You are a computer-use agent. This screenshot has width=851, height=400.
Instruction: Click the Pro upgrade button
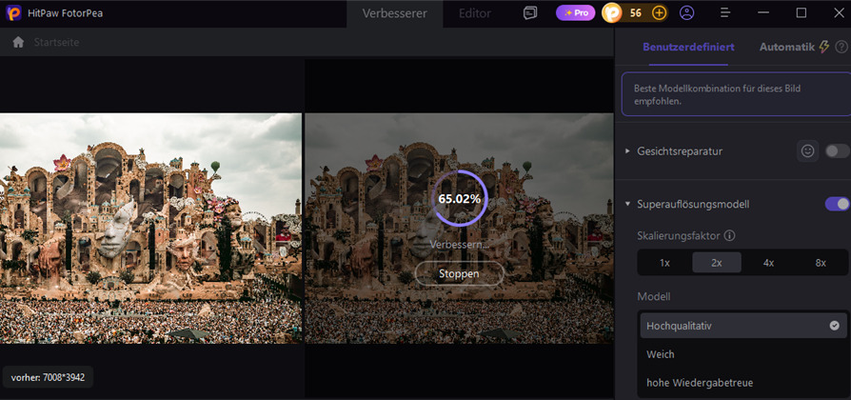pos(575,13)
